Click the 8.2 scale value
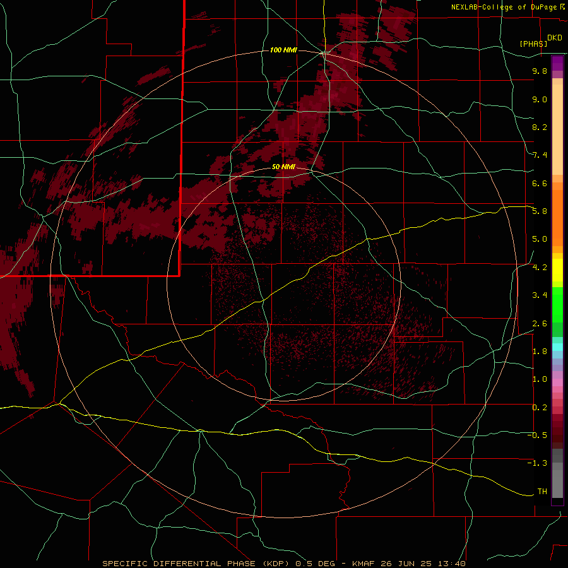This screenshot has width=568, height=568. pyautogui.click(x=540, y=127)
